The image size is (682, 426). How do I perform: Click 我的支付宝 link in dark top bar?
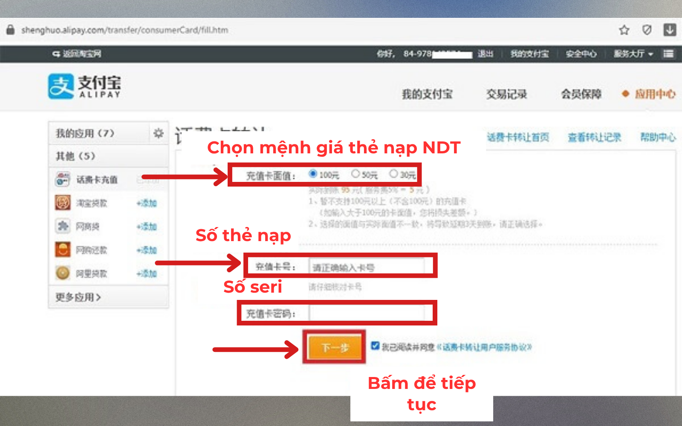(530, 54)
